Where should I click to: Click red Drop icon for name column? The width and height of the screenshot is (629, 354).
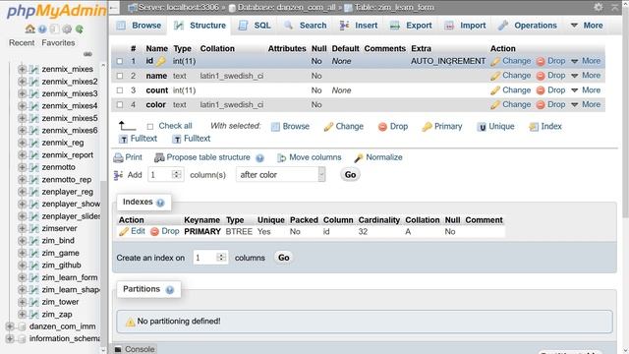click(x=541, y=76)
